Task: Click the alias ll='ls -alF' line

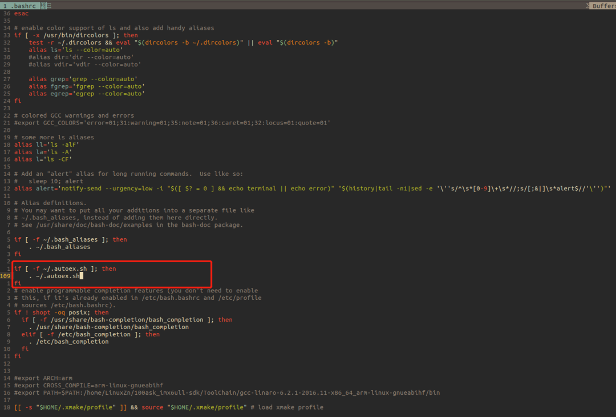Action: 46,145
